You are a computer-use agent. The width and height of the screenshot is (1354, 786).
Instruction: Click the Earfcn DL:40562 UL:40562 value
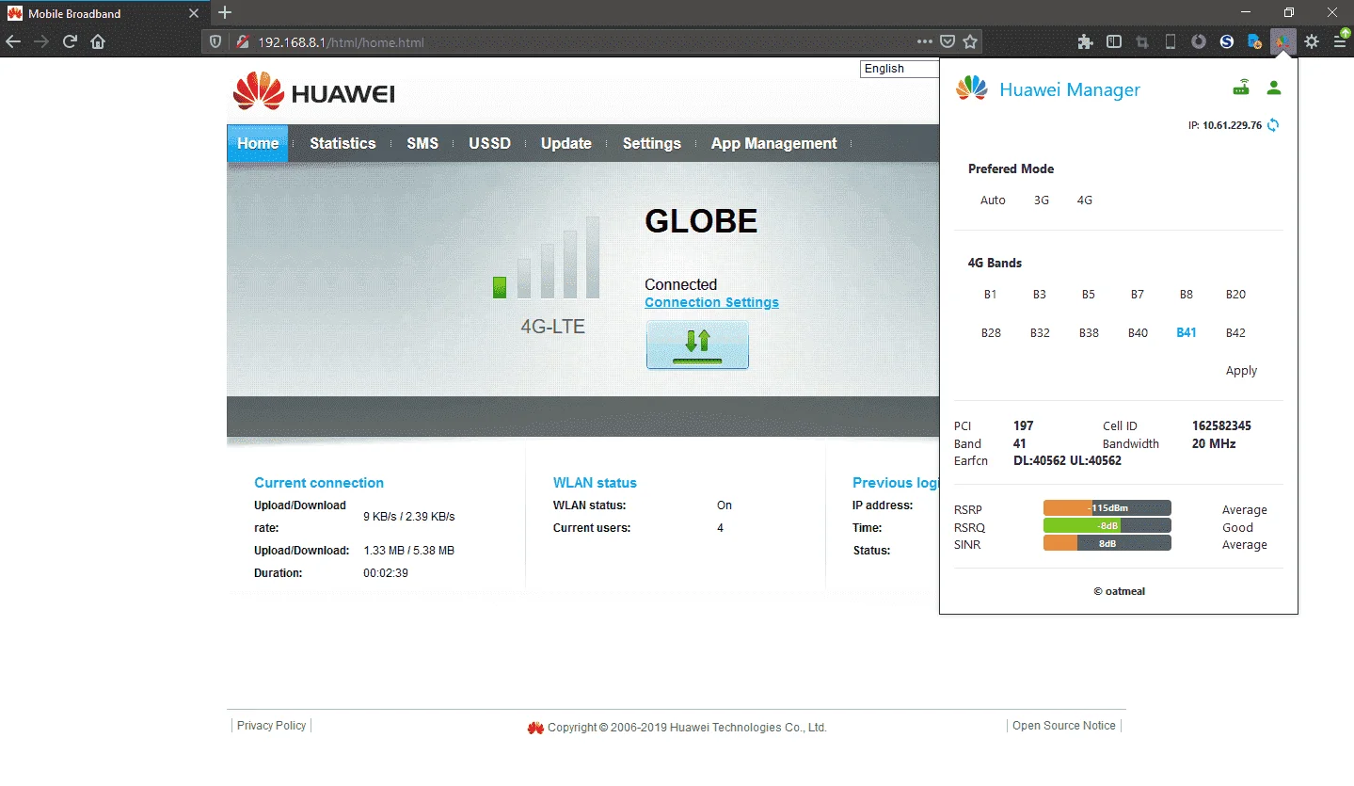point(1067,461)
